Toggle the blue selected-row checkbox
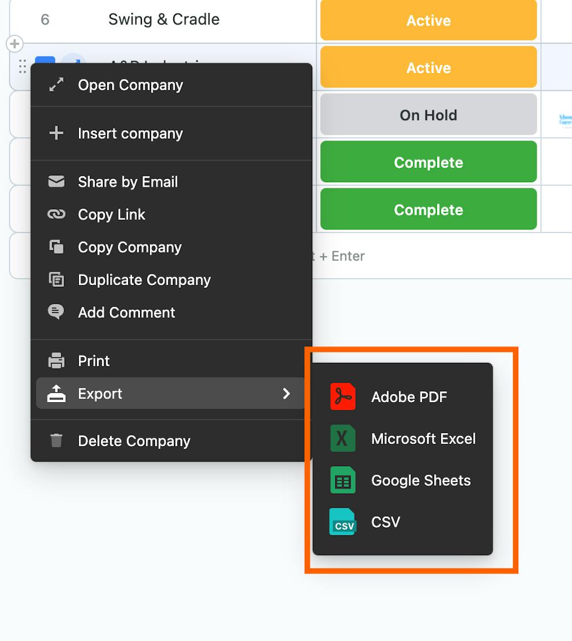 coord(45,60)
